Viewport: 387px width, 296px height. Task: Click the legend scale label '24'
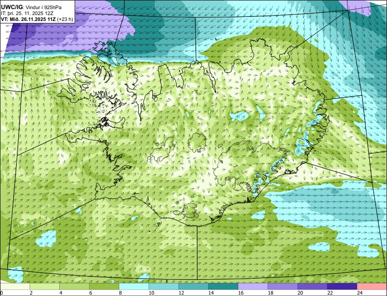[x=360, y=293]
